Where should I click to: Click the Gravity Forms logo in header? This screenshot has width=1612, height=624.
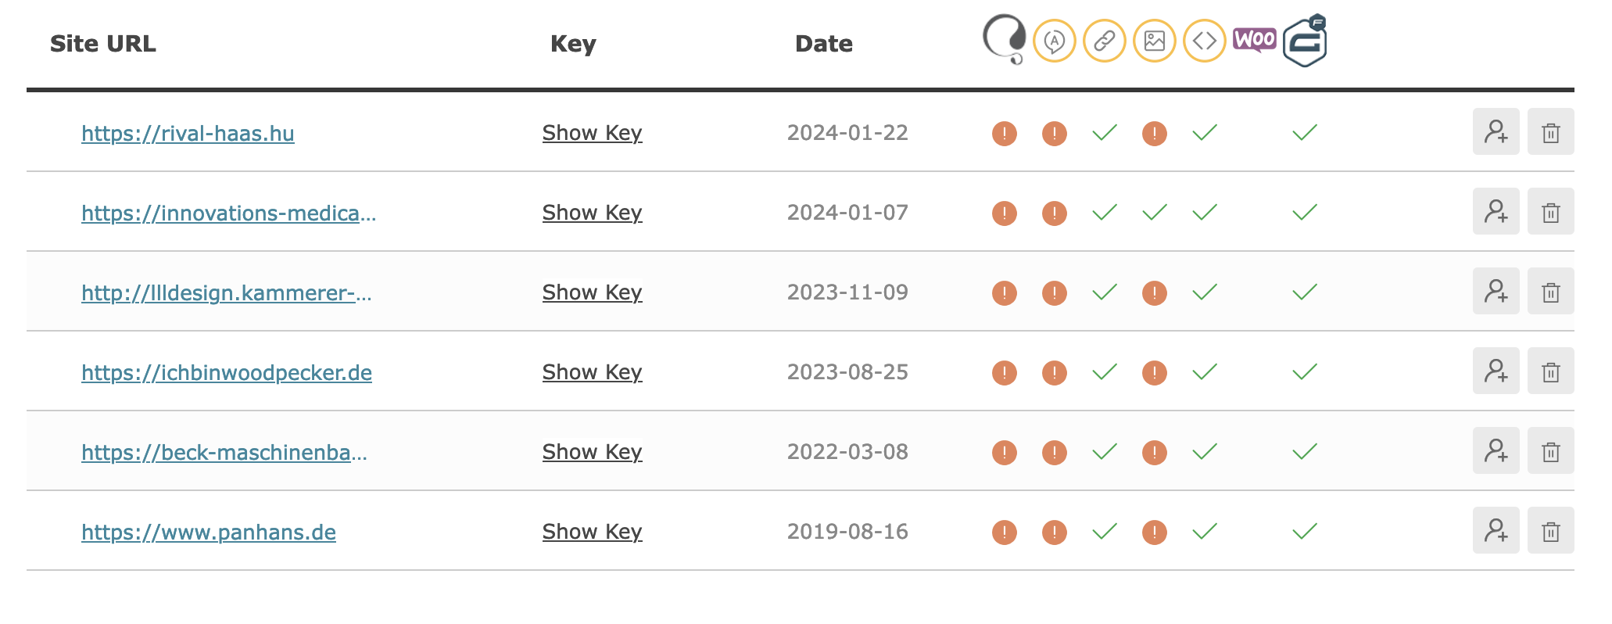(x=1305, y=41)
